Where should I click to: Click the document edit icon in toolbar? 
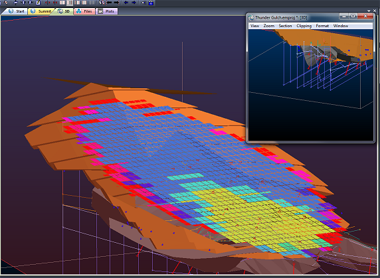pos(38,3)
